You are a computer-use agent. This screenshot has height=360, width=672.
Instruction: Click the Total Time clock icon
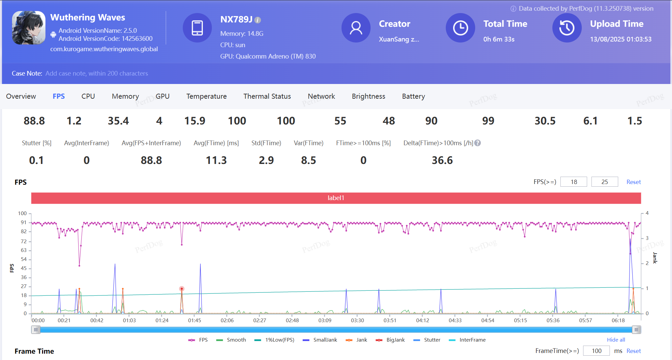pos(460,28)
